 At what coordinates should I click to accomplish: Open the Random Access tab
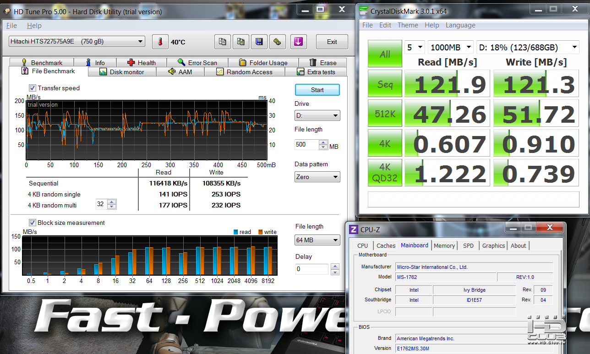tap(244, 72)
